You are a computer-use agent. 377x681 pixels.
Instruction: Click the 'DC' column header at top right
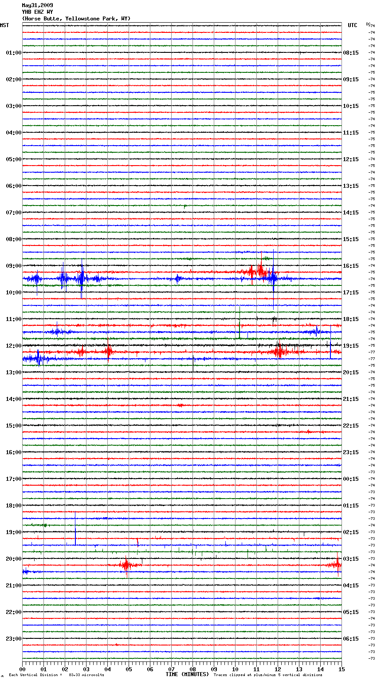point(368,24)
